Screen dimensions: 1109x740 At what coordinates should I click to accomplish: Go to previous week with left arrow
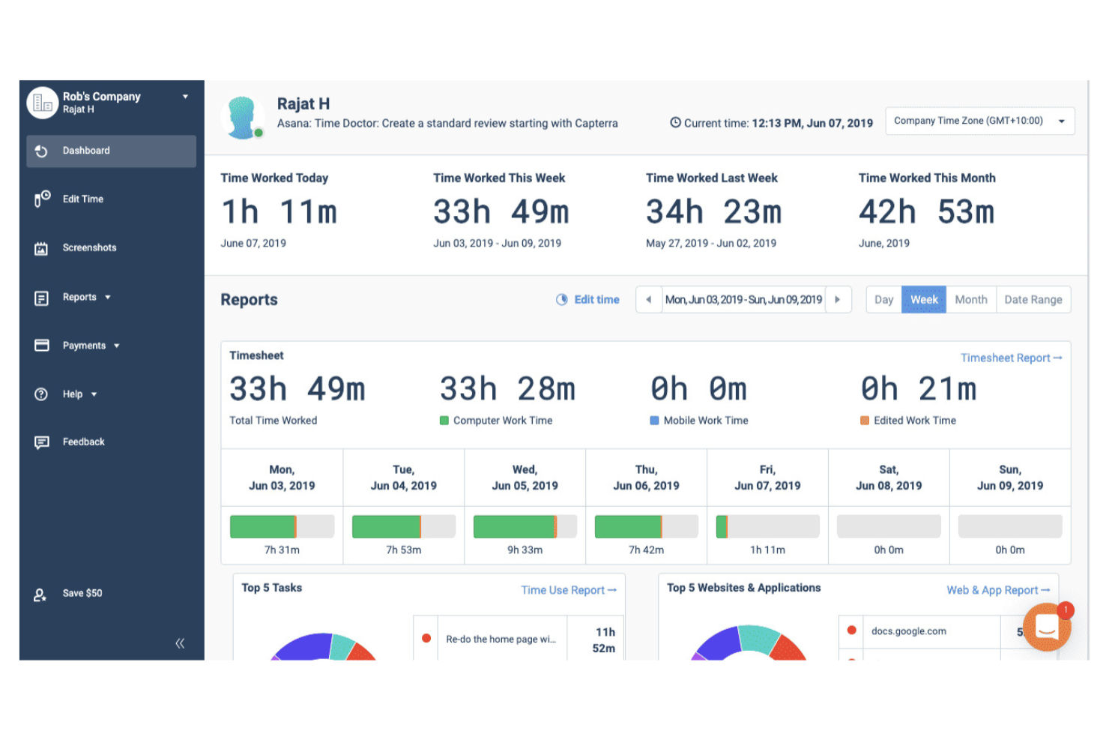pos(649,300)
